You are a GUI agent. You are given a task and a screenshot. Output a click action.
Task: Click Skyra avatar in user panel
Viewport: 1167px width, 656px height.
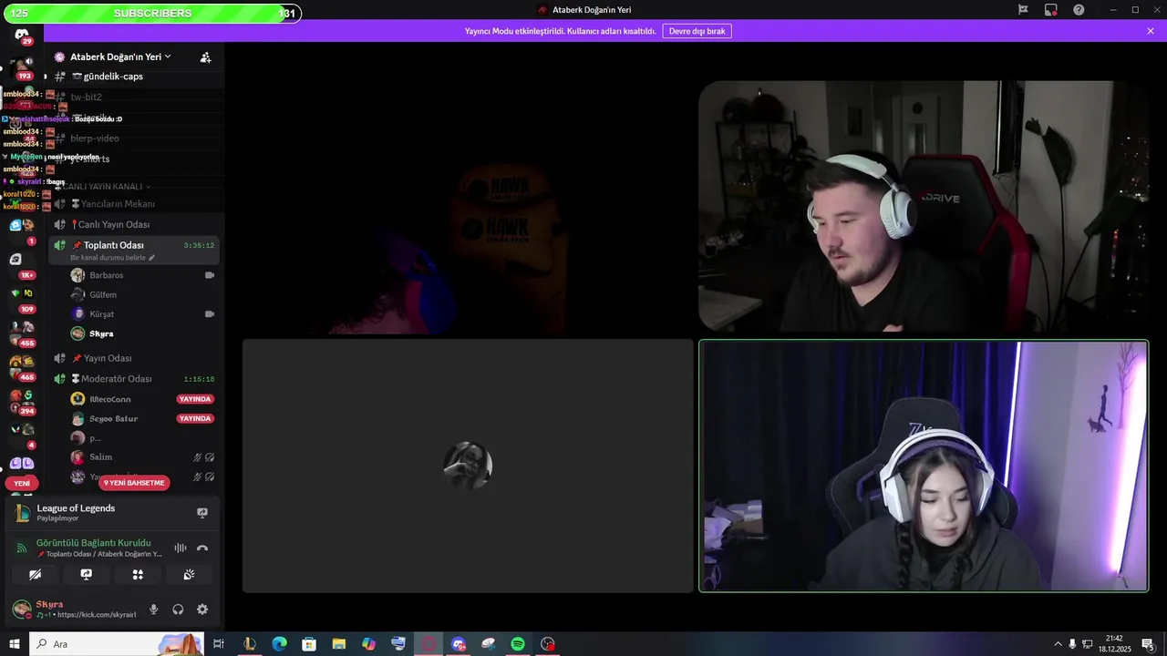(x=21, y=610)
